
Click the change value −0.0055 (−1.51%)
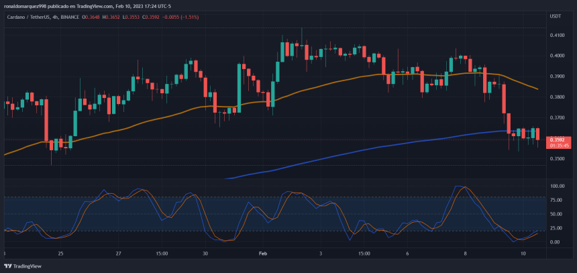point(180,17)
